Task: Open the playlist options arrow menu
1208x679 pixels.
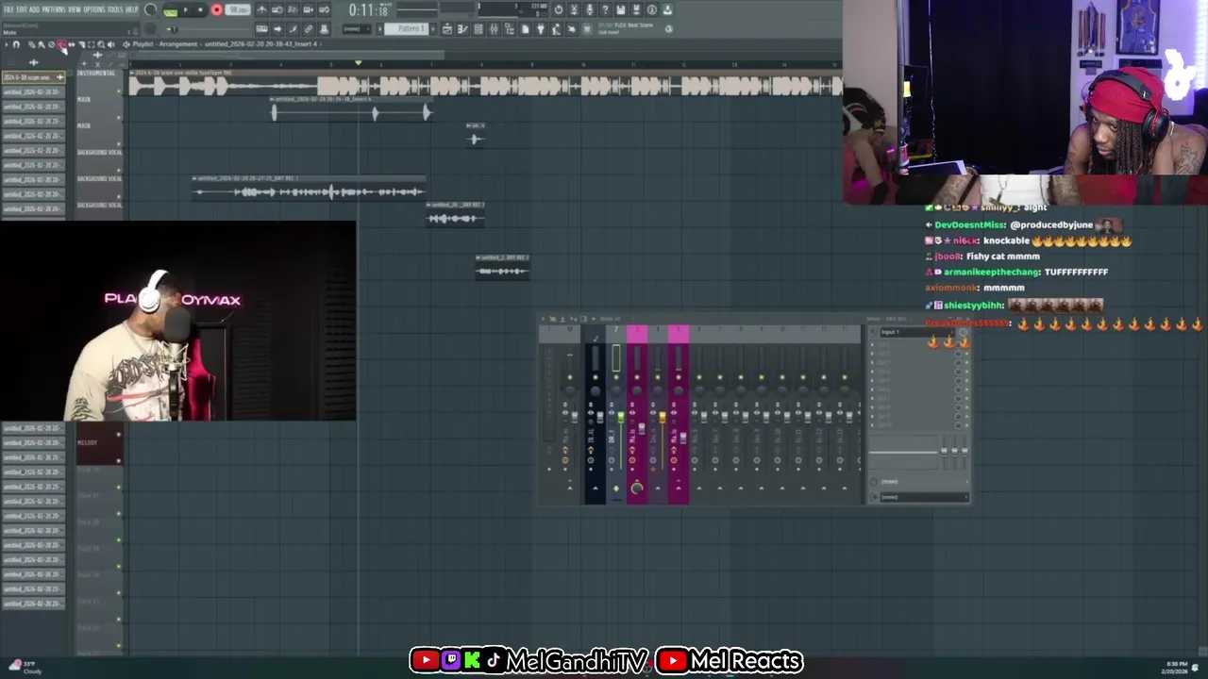Action: click(x=7, y=44)
